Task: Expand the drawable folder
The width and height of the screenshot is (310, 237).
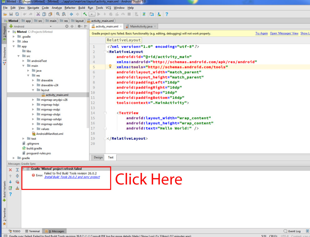Action: (x=33, y=80)
